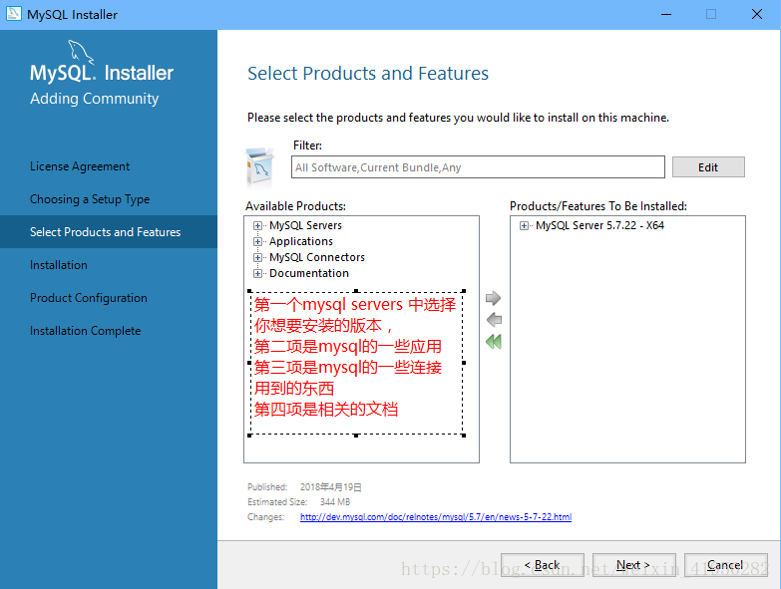Open the Installation step in sidebar
Viewport: 781px width, 589px height.
pos(58,265)
